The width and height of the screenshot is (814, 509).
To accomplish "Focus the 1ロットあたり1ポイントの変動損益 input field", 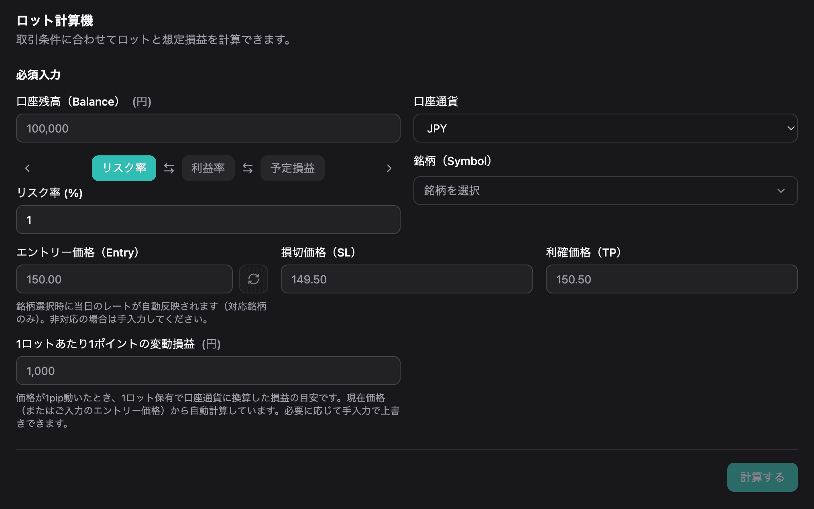I will 208,371.
